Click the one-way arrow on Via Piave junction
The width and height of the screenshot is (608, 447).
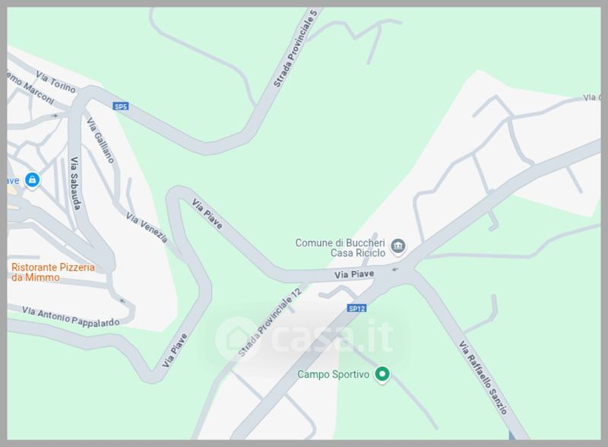[x=395, y=269]
